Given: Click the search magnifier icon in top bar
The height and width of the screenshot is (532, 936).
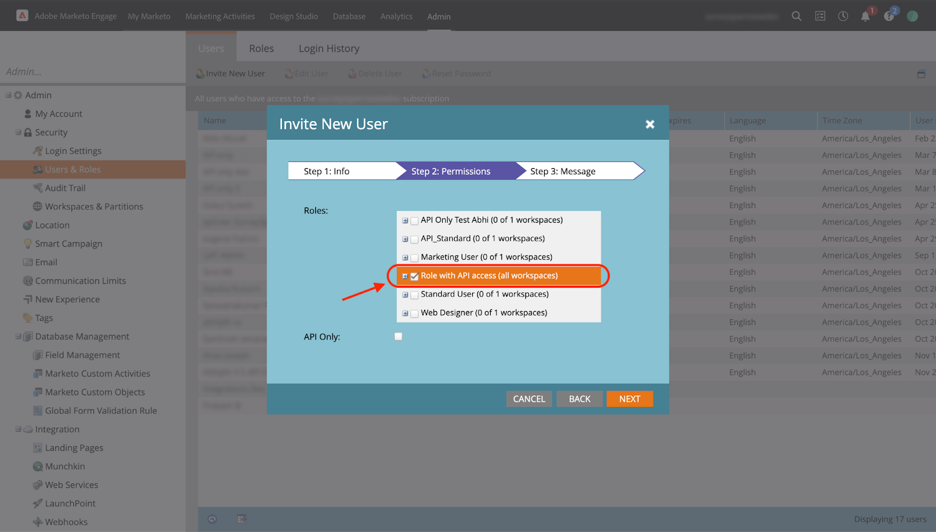Looking at the screenshot, I should pos(796,16).
